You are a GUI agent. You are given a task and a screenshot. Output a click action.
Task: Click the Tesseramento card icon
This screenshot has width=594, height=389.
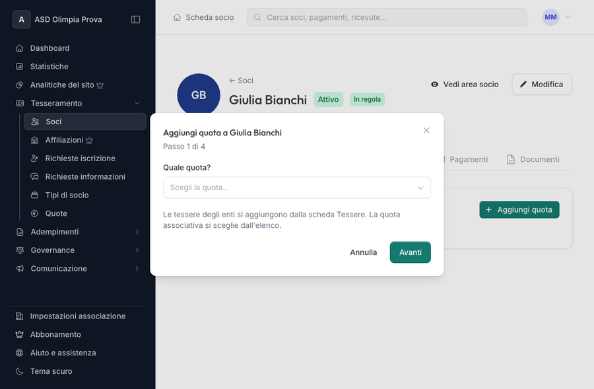[20, 103]
